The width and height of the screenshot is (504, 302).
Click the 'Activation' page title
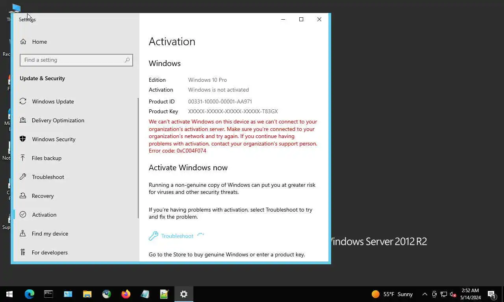click(x=172, y=42)
